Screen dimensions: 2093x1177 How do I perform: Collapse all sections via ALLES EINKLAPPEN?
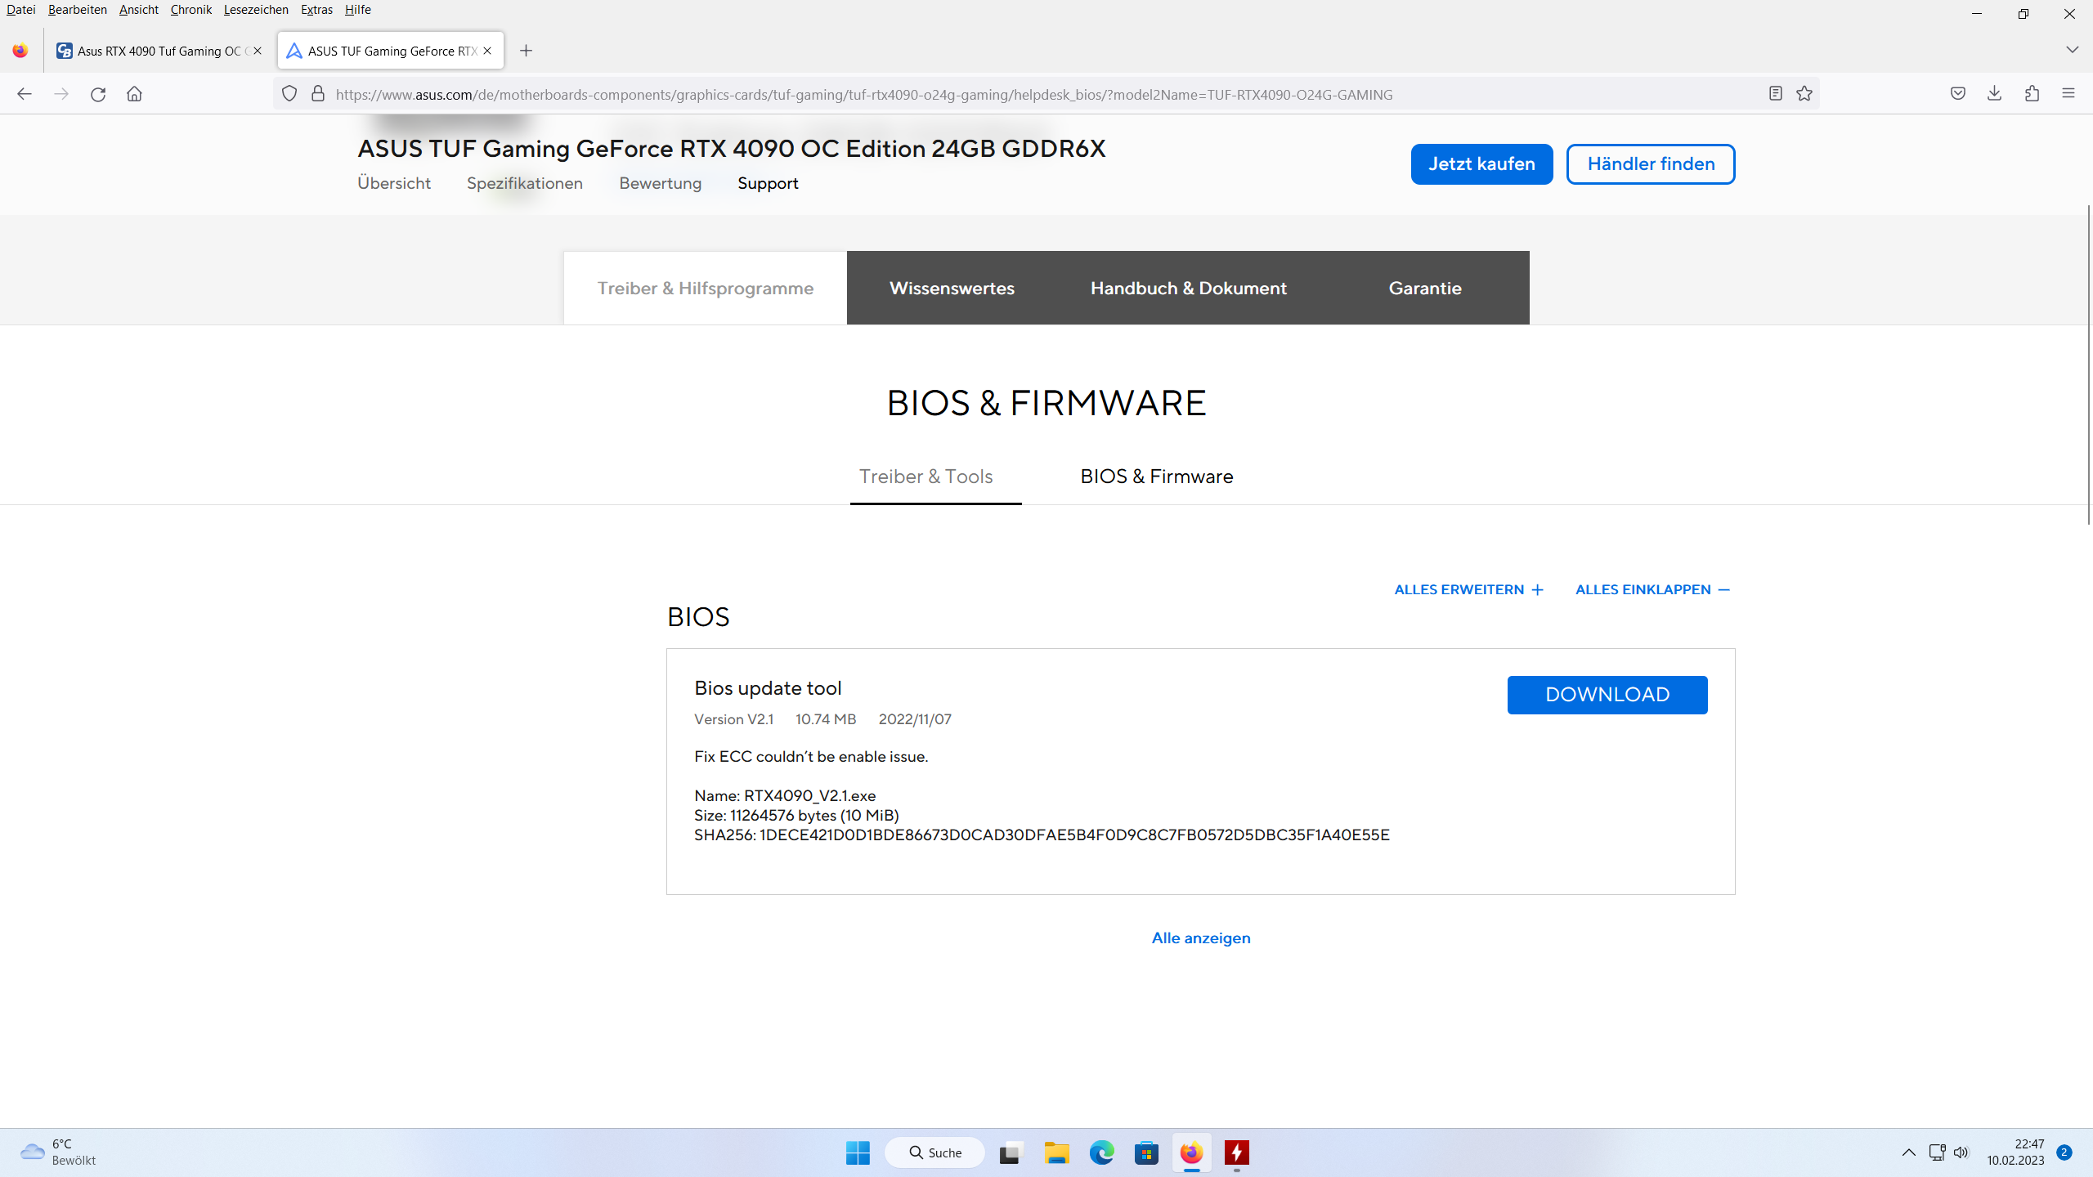click(1652, 589)
